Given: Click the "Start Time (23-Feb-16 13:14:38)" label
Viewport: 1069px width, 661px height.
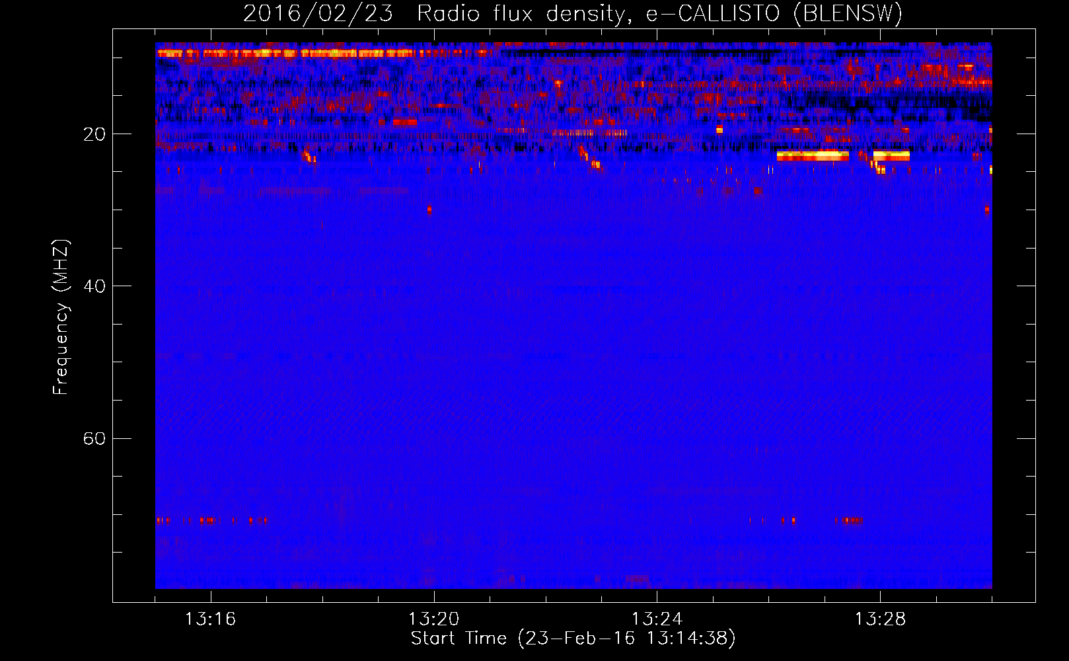Looking at the screenshot, I should (x=573, y=639).
